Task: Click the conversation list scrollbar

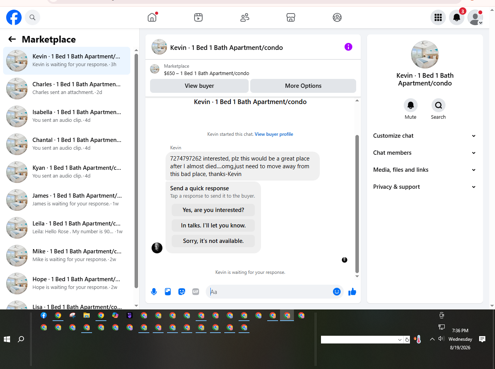Action: tap(136, 170)
